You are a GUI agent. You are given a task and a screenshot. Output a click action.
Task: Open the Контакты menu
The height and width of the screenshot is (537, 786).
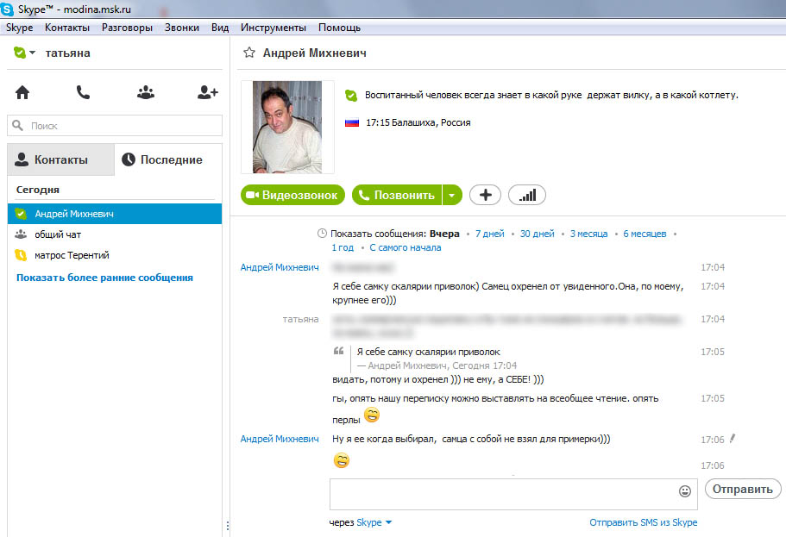tap(67, 28)
